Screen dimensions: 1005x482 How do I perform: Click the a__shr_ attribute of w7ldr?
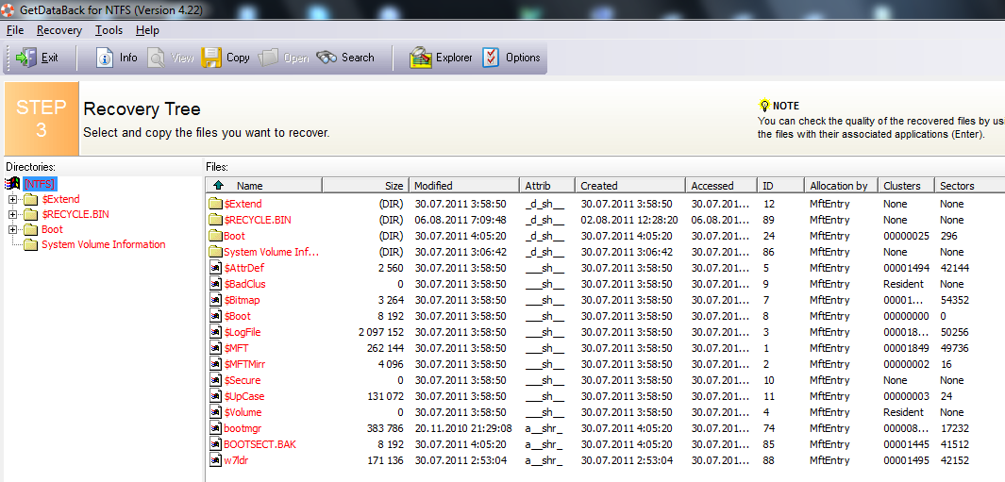[x=544, y=460]
